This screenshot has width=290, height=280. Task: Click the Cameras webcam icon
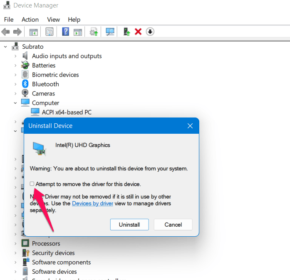(x=25, y=93)
